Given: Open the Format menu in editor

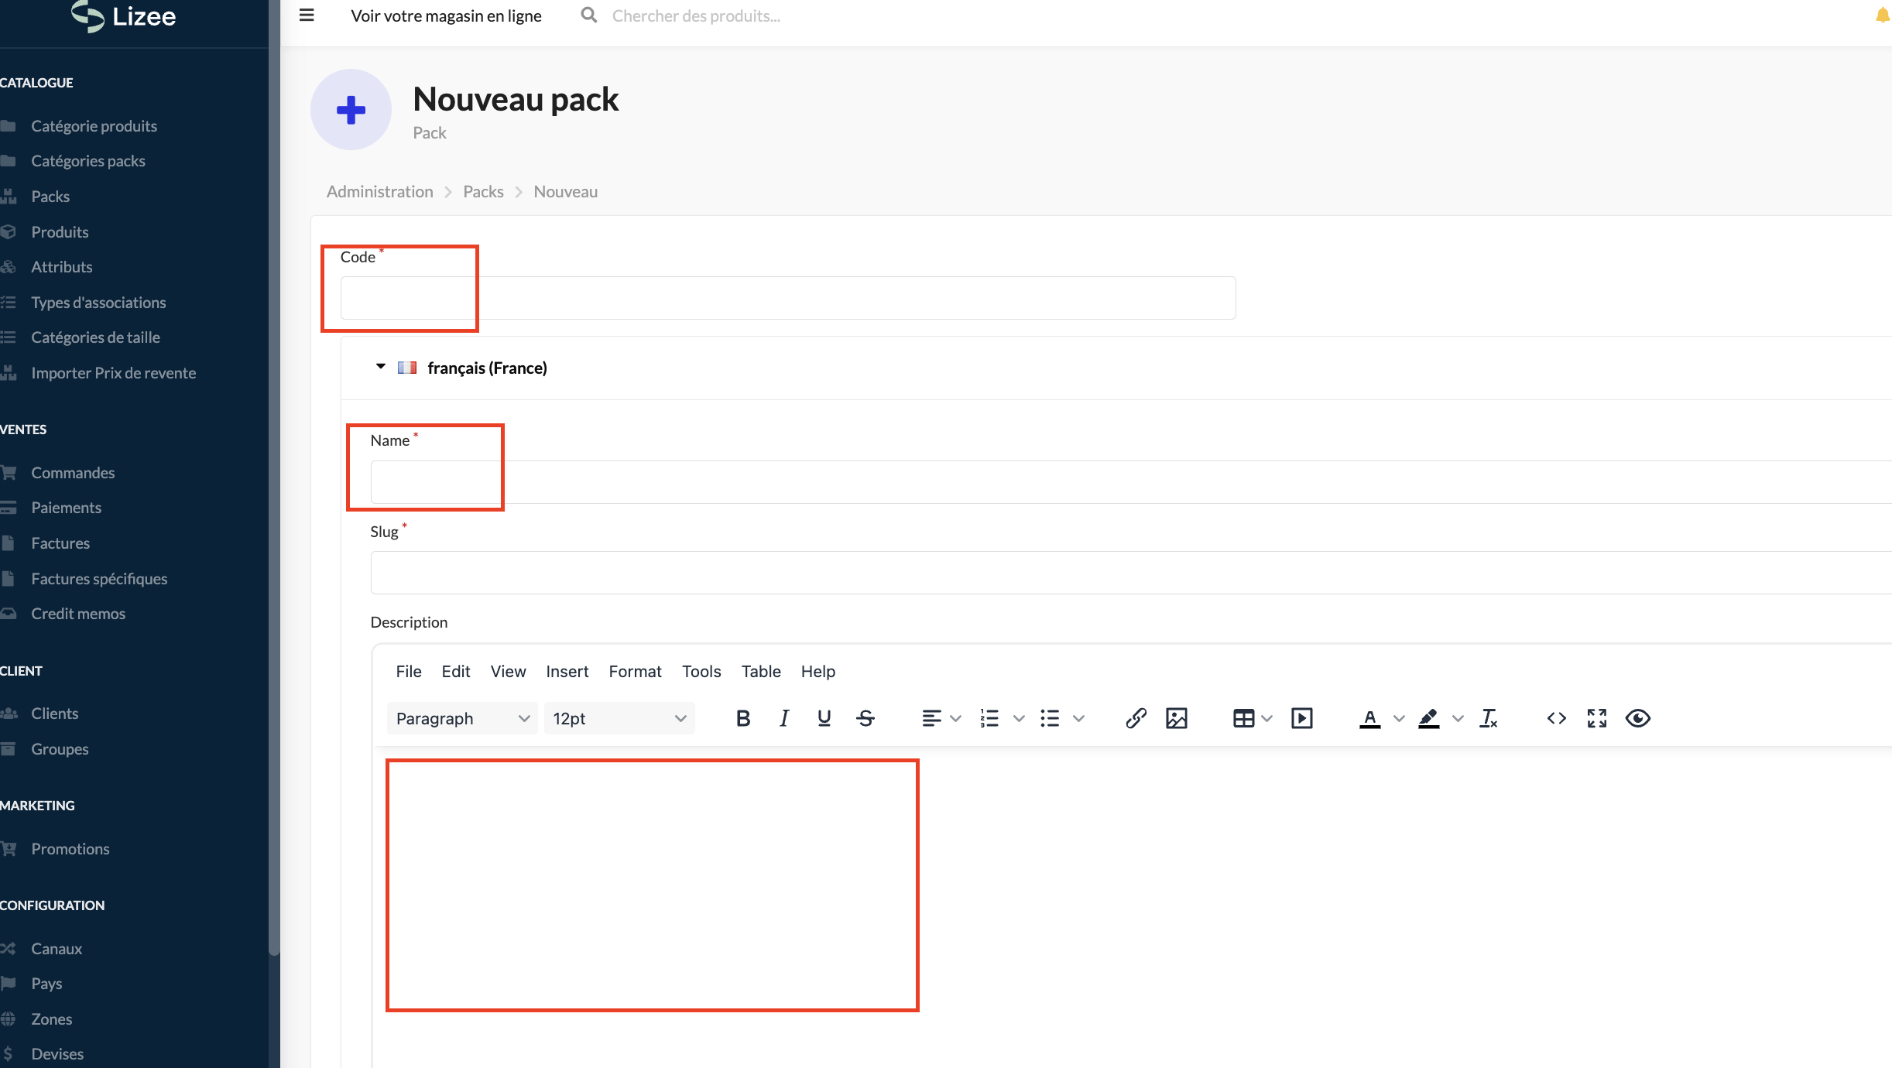Looking at the screenshot, I should click(x=635, y=671).
